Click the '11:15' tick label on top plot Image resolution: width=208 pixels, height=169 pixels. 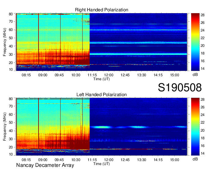point(92,75)
